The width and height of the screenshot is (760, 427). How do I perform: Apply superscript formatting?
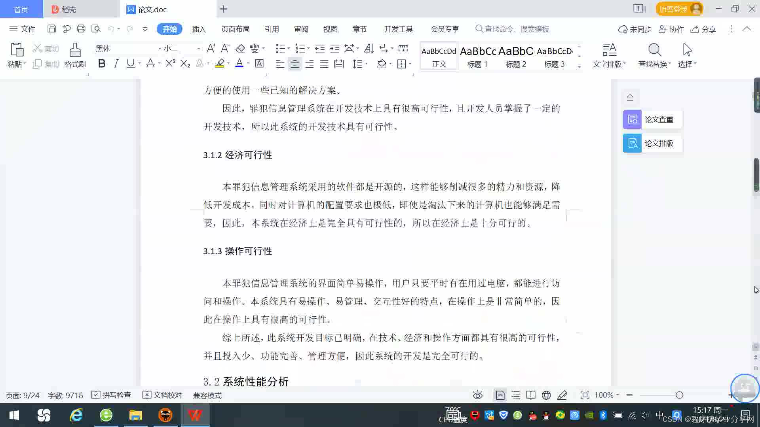click(x=170, y=64)
